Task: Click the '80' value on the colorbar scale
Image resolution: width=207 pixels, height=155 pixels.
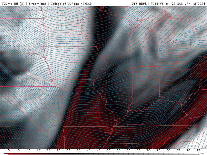Action: click(x=168, y=150)
